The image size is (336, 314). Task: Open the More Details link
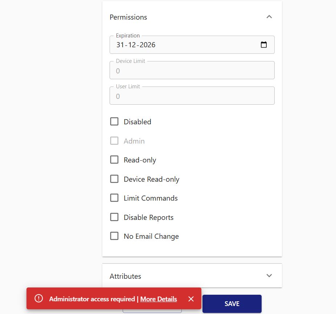pyautogui.click(x=159, y=299)
